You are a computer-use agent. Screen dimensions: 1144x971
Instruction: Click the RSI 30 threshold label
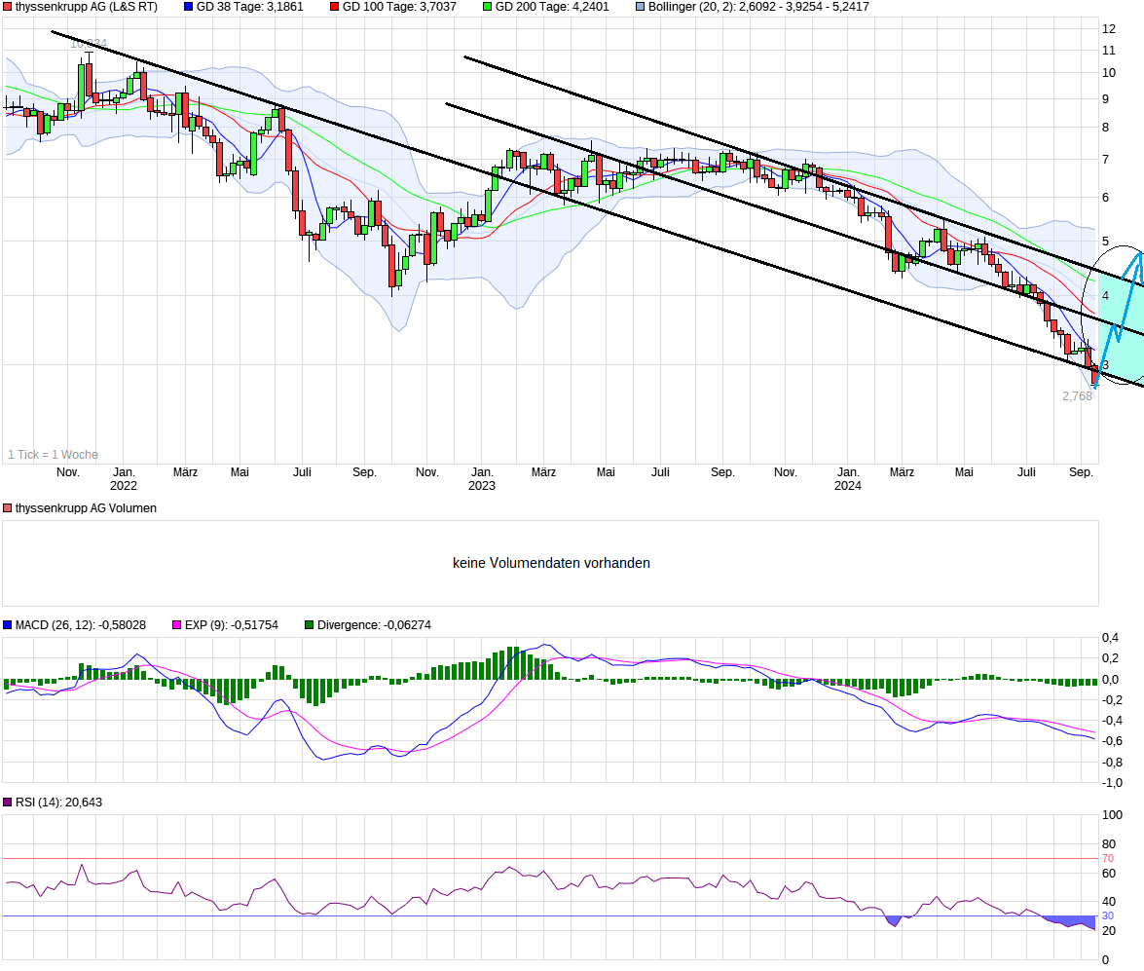click(x=1108, y=916)
